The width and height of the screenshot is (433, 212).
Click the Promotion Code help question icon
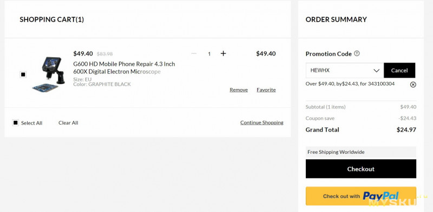pos(357,53)
